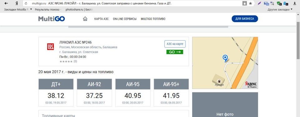
Task: Open the photoshare.ru bookmark
Action: click(x=79, y=9)
